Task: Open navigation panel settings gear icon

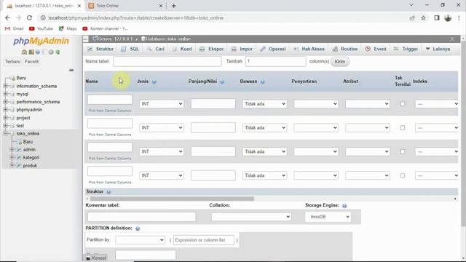Action: click(x=51, y=52)
